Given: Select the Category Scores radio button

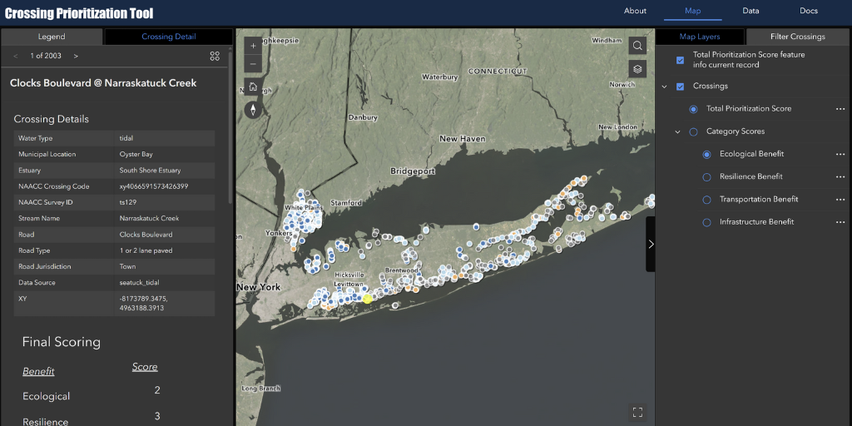Looking at the screenshot, I should (693, 131).
